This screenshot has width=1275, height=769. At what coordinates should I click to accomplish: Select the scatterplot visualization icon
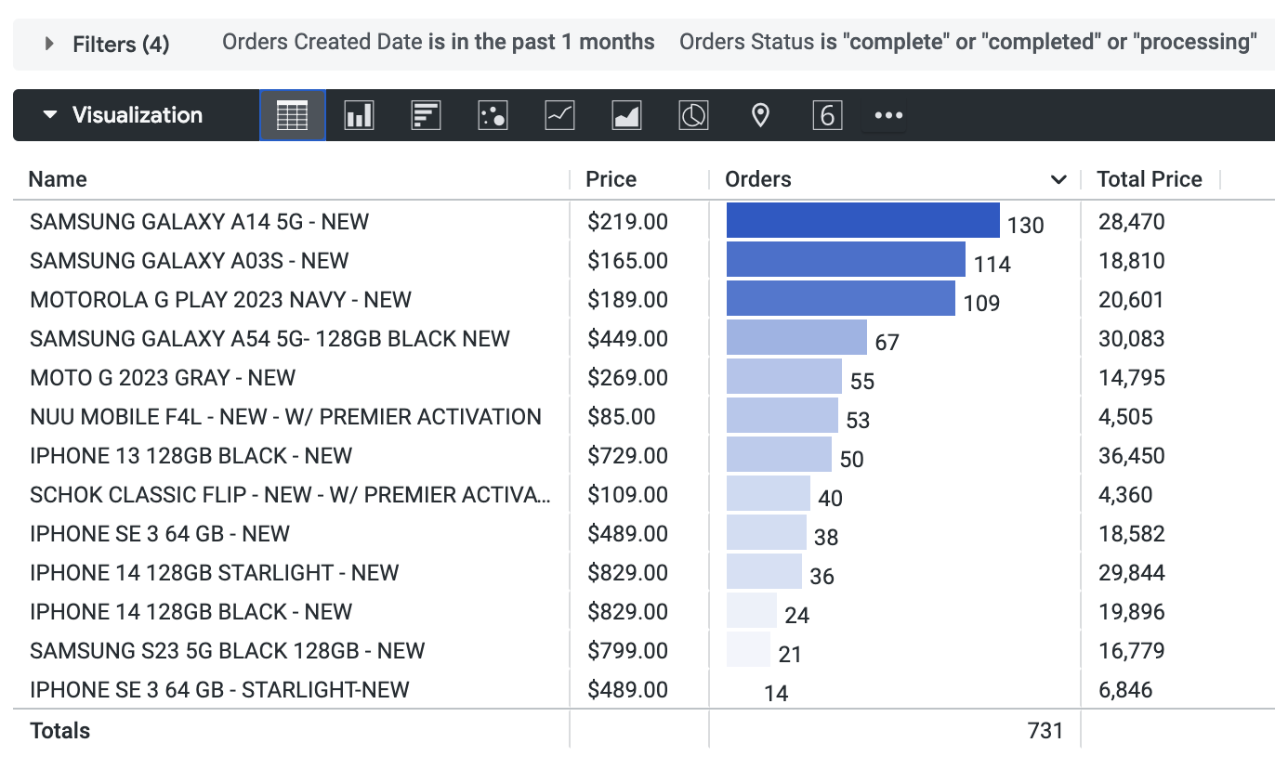pyautogui.click(x=493, y=116)
